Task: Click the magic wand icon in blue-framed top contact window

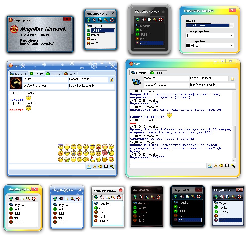Action: 106,20
